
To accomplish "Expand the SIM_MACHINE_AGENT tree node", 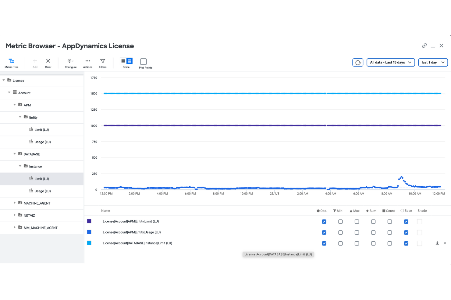I will (15, 227).
